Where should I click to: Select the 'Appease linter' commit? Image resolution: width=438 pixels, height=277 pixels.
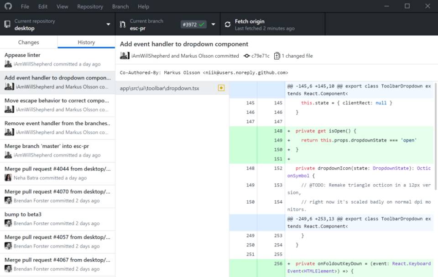[57, 60]
